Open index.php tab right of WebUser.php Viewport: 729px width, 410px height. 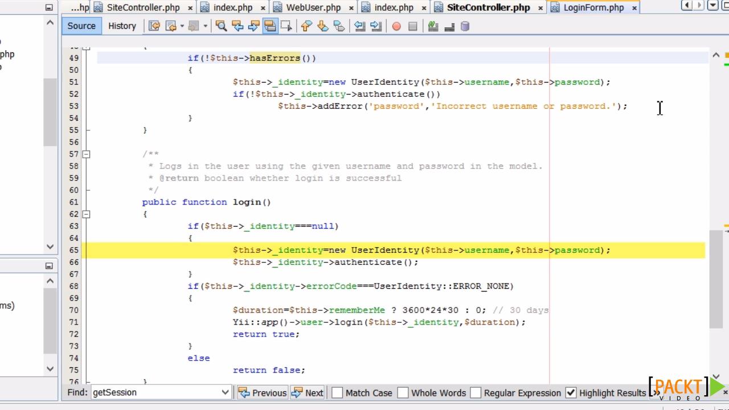pyautogui.click(x=394, y=7)
